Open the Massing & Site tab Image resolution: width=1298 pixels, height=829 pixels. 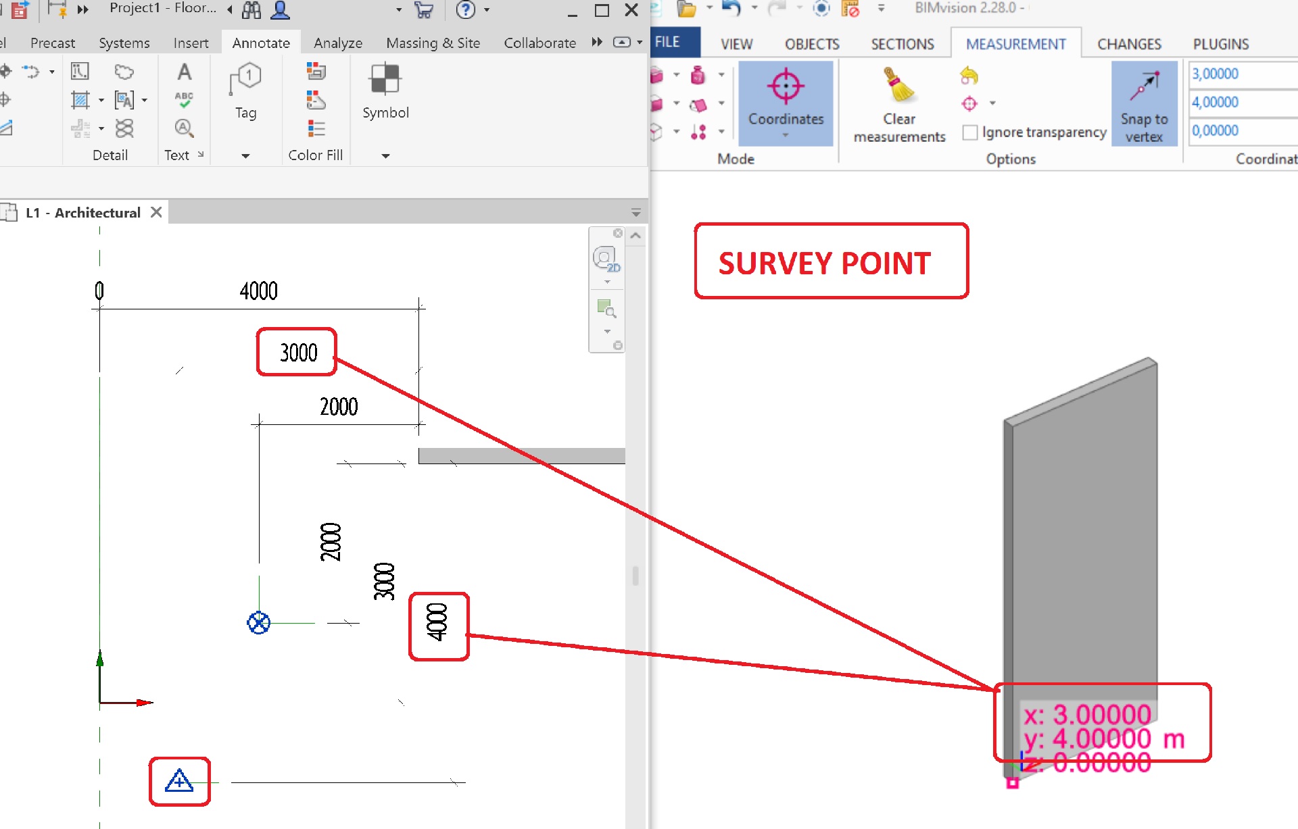pos(433,43)
